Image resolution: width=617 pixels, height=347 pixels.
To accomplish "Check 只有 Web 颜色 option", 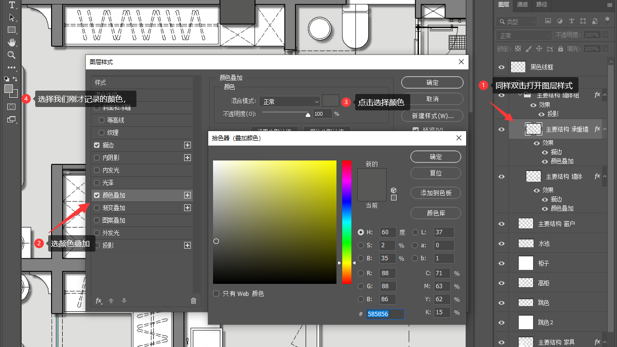I will tap(216, 294).
